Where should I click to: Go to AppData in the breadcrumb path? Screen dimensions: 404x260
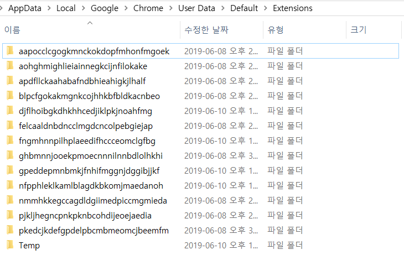(x=25, y=8)
